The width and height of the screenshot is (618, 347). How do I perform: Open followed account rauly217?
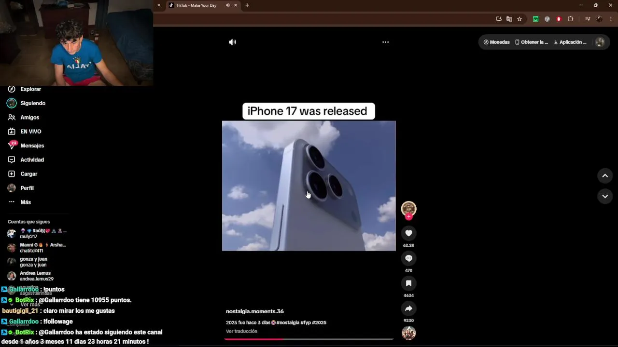click(x=37, y=234)
